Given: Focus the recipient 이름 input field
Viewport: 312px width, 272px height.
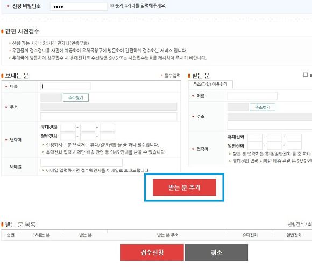Looking at the screenshot, I should (x=252, y=96).
